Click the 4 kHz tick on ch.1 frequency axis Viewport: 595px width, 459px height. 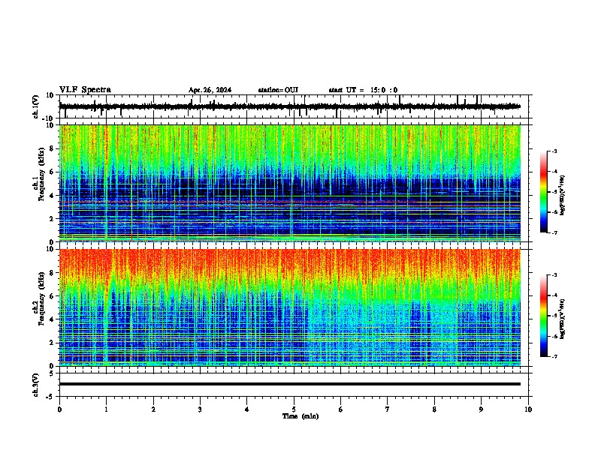53,196
